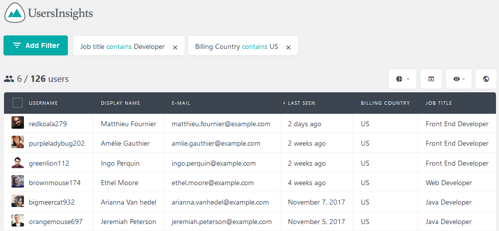
Task: Sort by the Username column header
Action: [x=43, y=103]
